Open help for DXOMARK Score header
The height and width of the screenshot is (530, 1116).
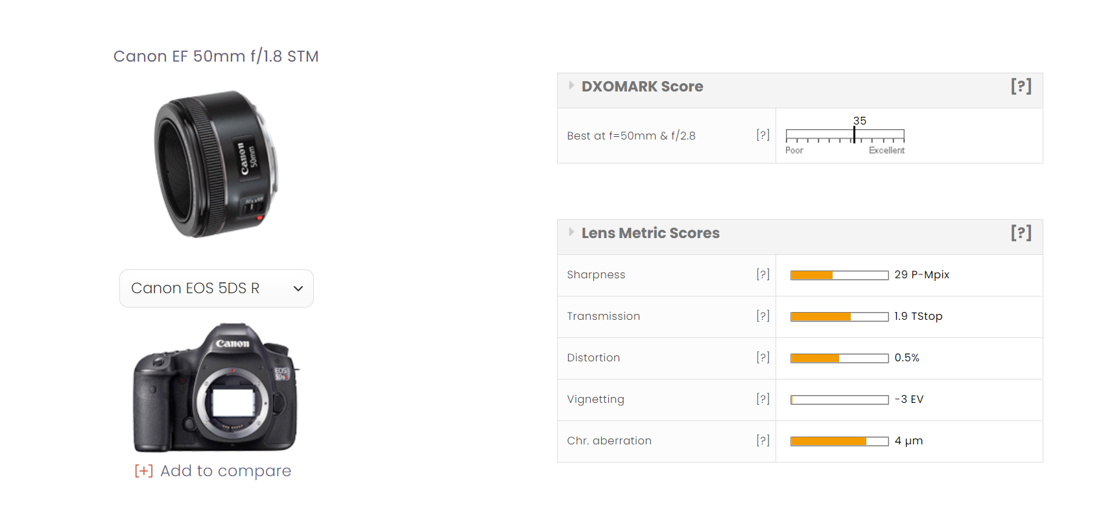(1021, 86)
